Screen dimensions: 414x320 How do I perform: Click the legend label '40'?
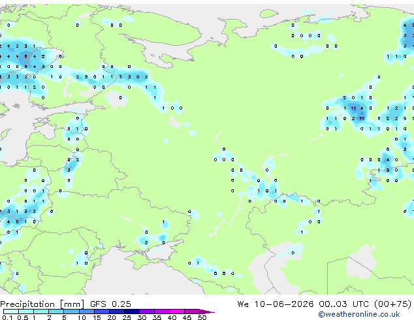(x=172, y=317)
